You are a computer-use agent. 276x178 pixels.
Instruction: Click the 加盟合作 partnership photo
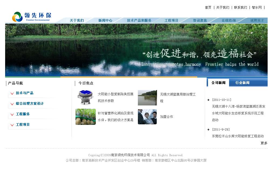(x=147, y=117)
